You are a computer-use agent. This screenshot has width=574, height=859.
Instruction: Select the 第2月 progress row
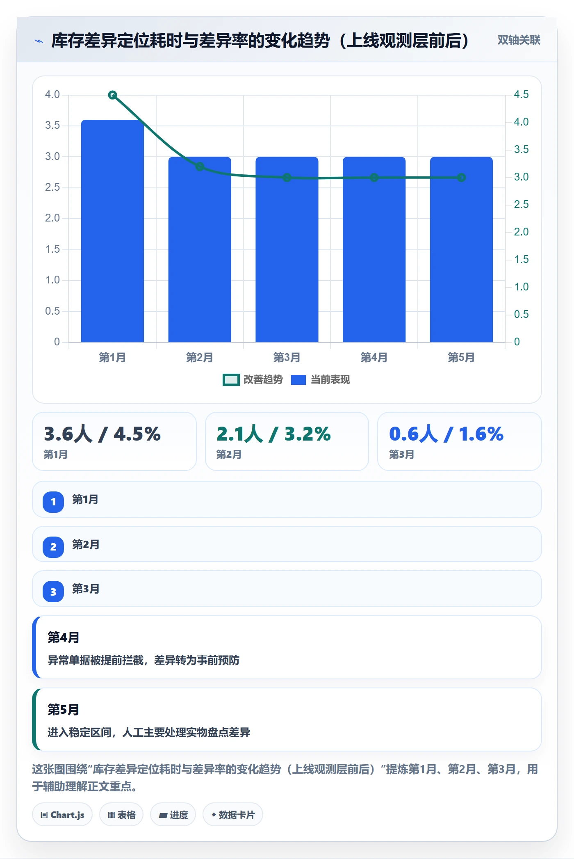(x=287, y=544)
